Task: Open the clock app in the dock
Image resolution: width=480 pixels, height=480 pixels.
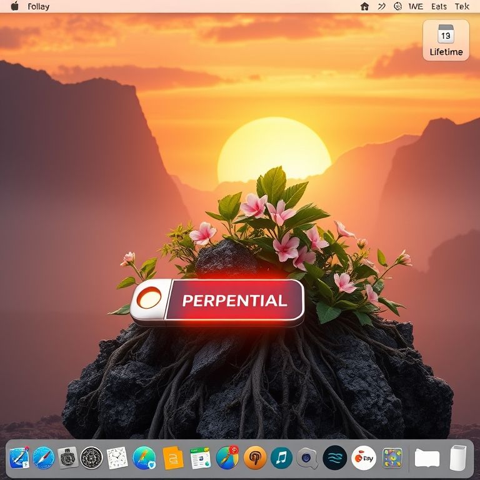Action: 117,458
